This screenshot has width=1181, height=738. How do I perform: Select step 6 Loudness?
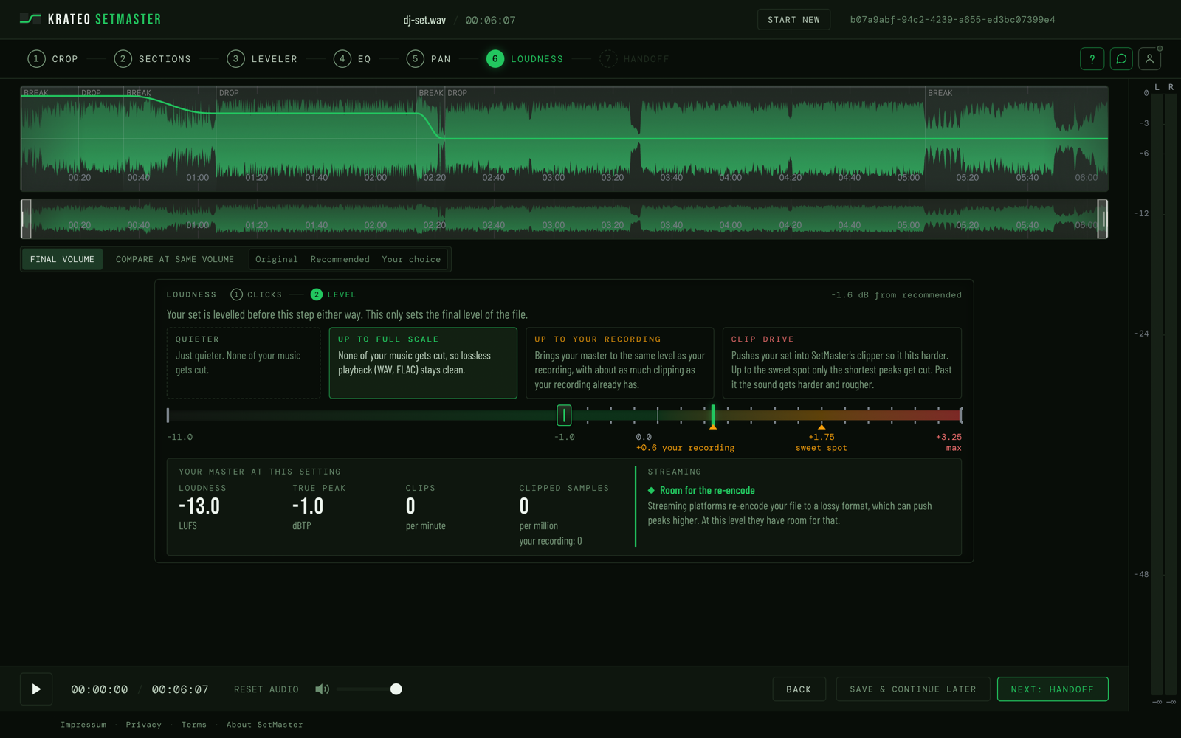tap(525, 59)
